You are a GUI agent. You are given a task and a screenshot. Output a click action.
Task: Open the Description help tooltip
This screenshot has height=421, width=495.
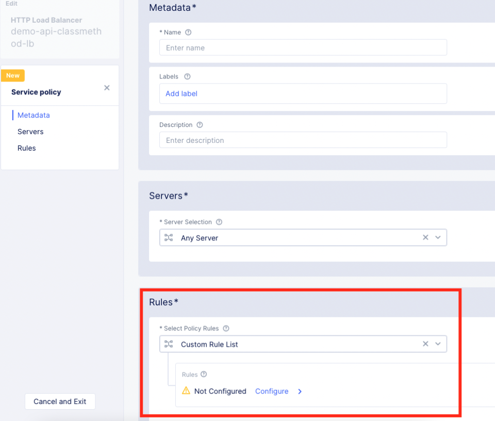(x=200, y=124)
